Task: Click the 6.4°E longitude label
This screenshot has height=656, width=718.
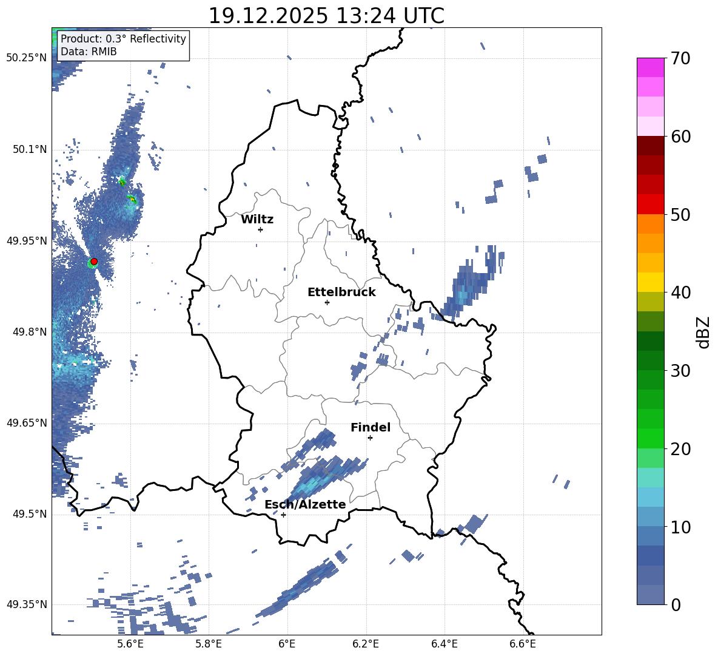Action: click(444, 644)
